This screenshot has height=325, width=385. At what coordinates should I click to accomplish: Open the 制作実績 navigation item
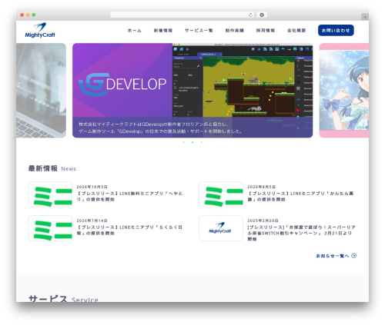click(x=235, y=31)
